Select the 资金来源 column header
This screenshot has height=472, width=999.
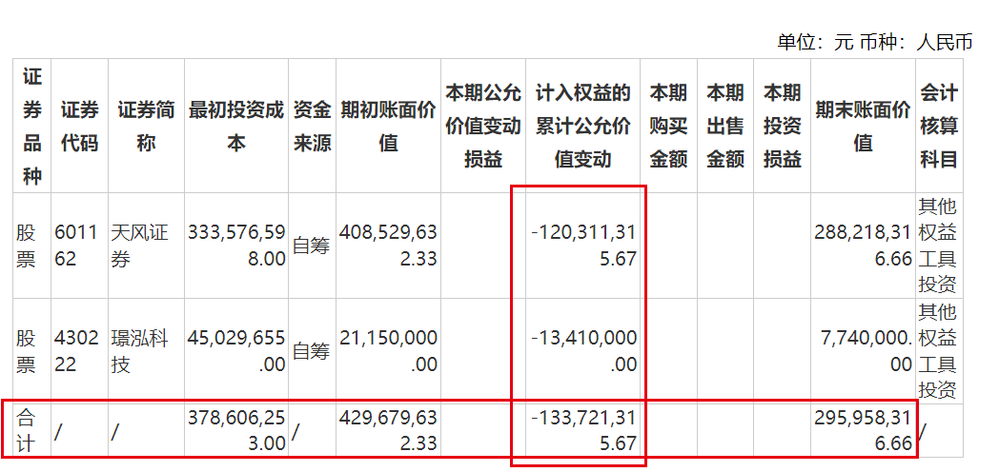312,126
